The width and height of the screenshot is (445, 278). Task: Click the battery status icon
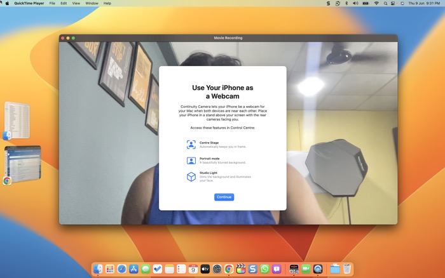click(366, 3)
